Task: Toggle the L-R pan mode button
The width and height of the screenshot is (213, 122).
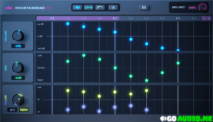Action: [89, 7]
